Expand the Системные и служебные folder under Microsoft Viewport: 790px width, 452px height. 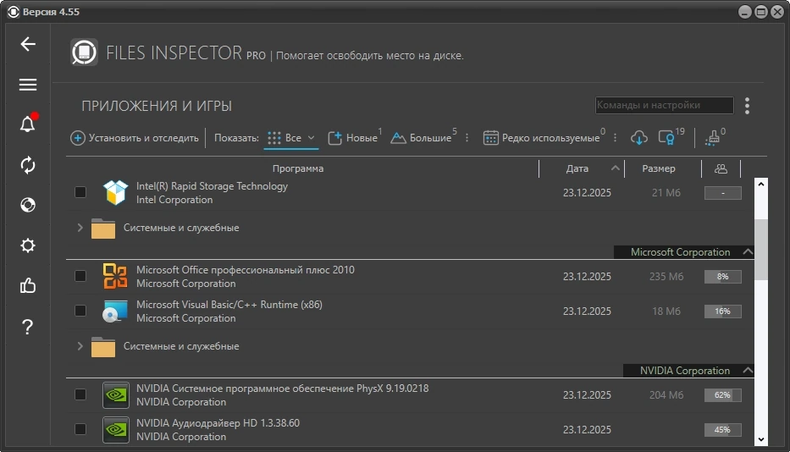click(80, 346)
